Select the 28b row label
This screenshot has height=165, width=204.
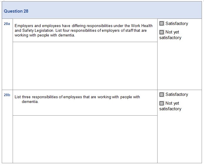click(x=7, y=95)
